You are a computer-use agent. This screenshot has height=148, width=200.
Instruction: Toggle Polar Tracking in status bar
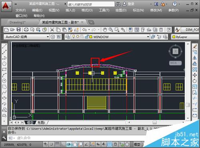click(x=69, y=144)
